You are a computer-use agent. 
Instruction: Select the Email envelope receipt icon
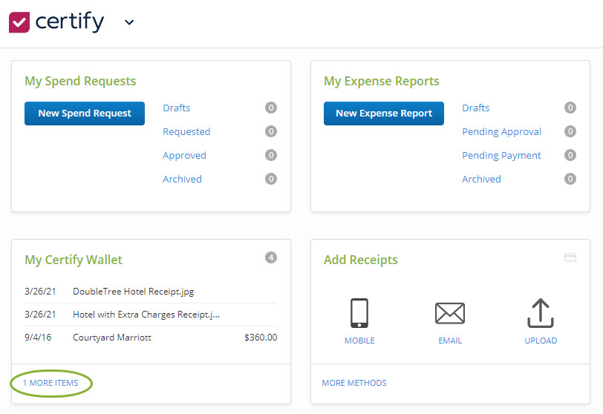point(450,313)
